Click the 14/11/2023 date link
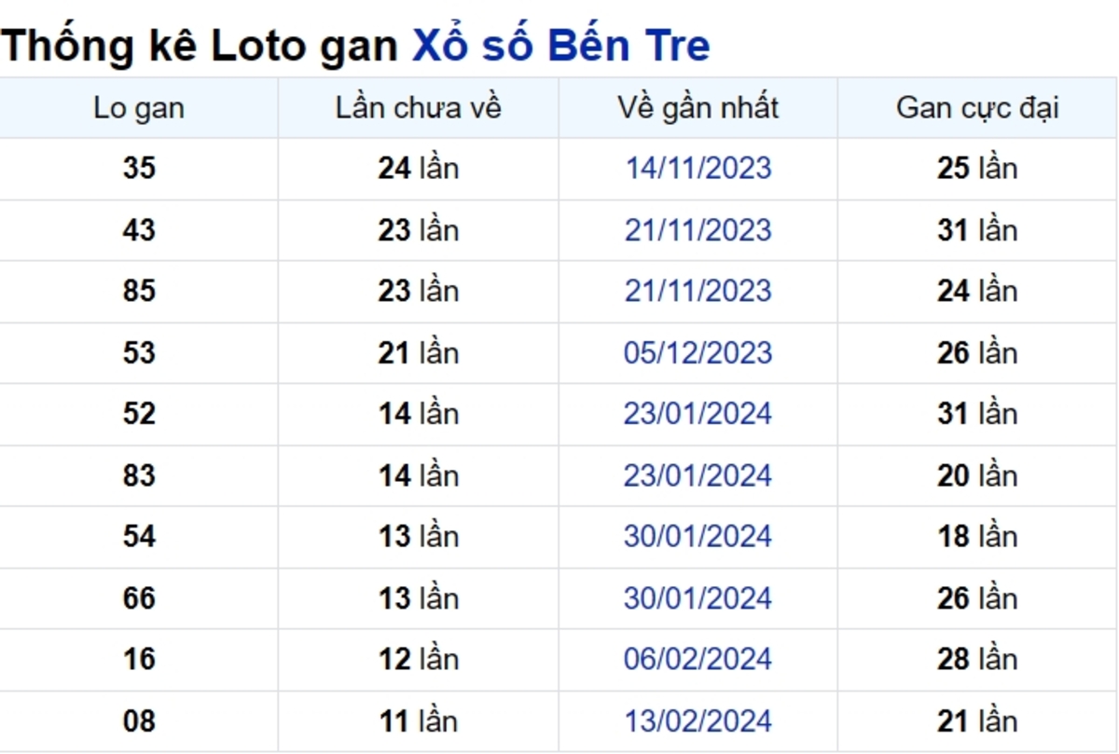Viewport: 1119px width, 754px height. [698, 169]
